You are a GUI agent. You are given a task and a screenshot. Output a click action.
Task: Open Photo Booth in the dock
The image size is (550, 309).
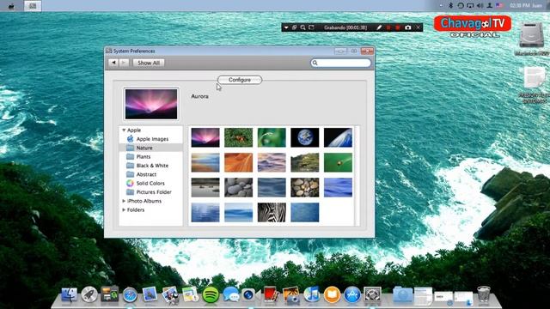click(x=272, y=294)
